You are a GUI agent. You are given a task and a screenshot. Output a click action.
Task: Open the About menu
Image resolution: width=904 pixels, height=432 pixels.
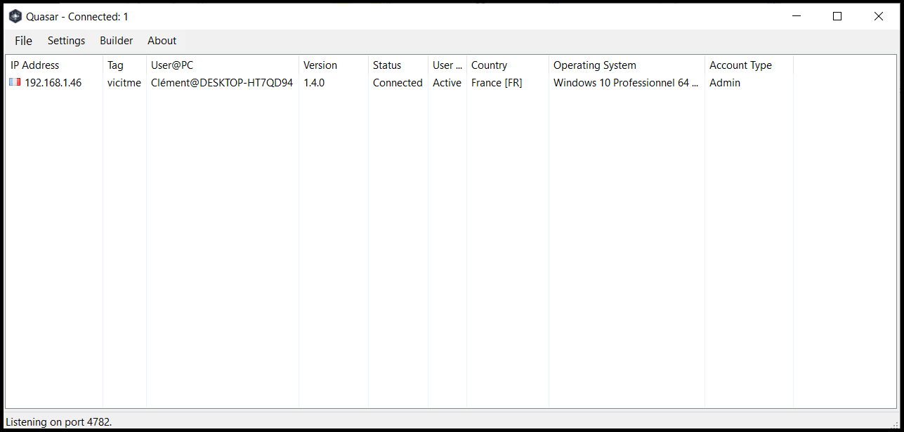(x=162, y=41)
